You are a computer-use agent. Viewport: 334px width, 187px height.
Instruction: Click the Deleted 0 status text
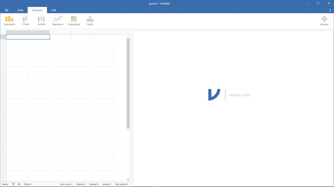point(94,184)
